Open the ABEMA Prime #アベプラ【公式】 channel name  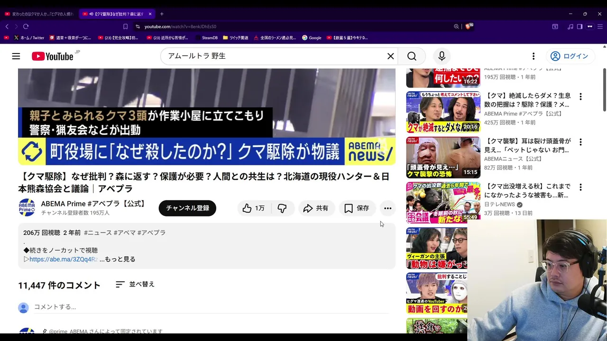tap(94, 204)
